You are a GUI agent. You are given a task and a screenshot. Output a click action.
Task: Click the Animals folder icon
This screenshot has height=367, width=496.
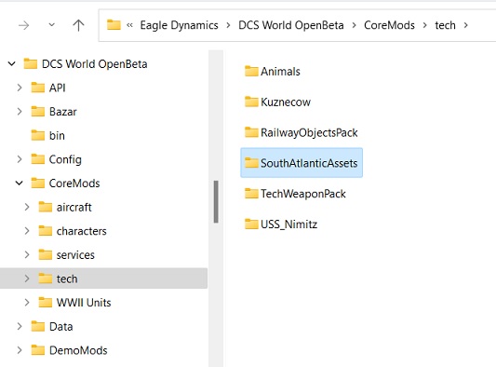click(251, 71)
